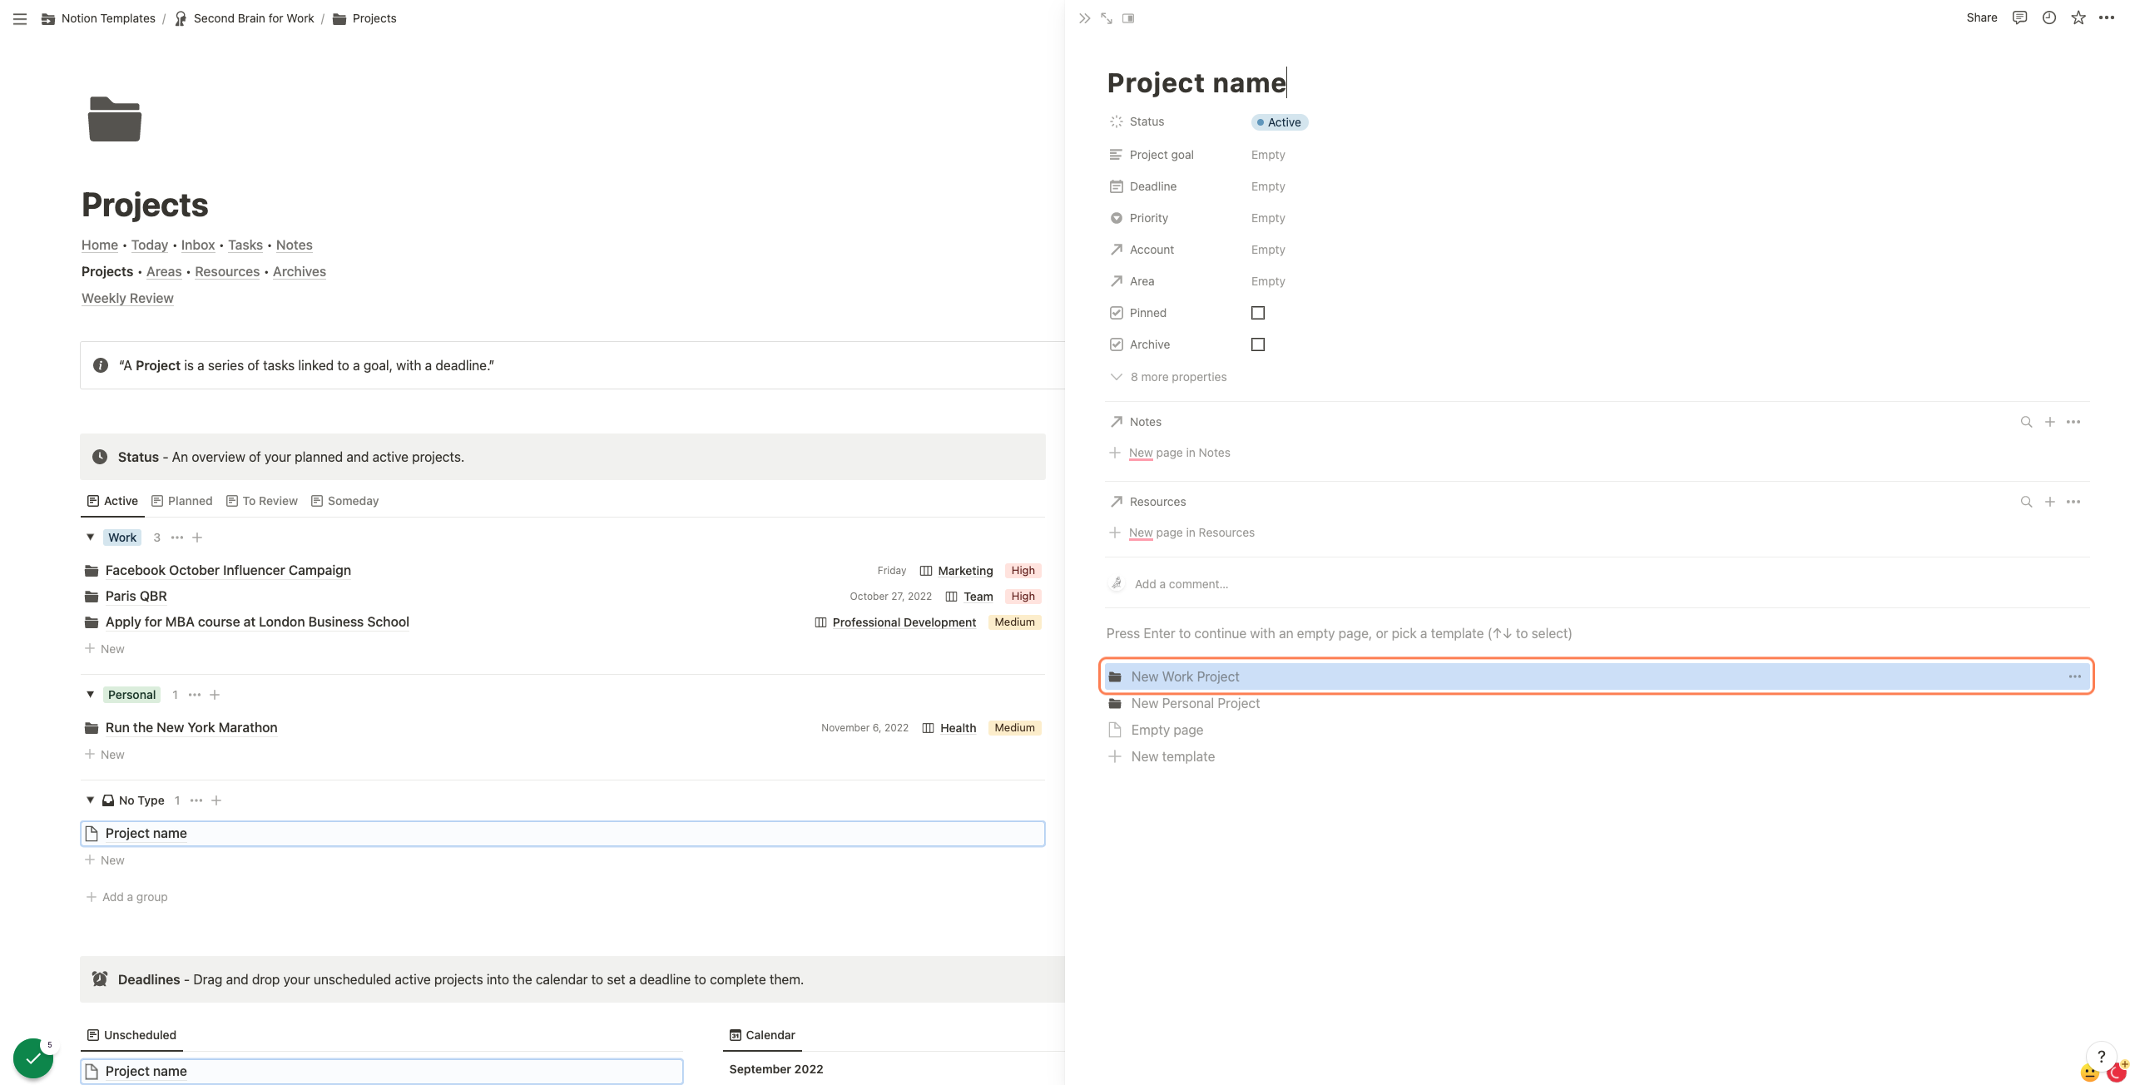The image size is (2130, 1085).
Task: Set the Deadline property value
Action: click(x=1268, y=186)
